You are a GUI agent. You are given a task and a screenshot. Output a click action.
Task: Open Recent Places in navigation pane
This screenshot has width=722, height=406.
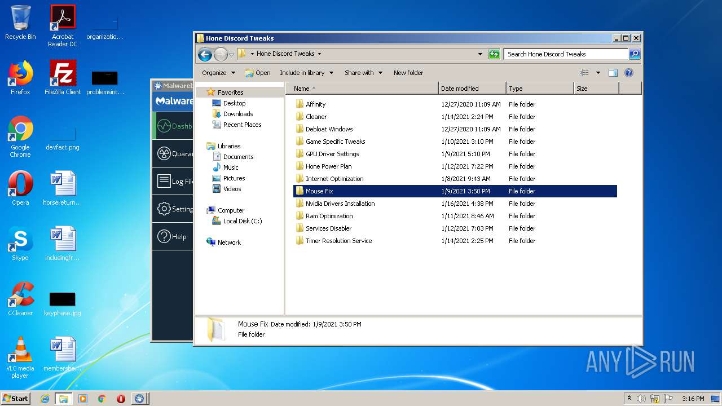242,125
